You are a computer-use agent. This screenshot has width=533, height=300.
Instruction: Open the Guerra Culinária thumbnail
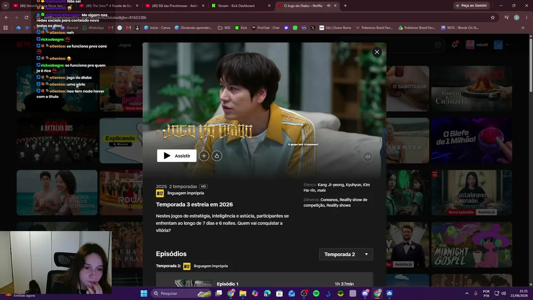pyautogui.click(x=471, y=88)
